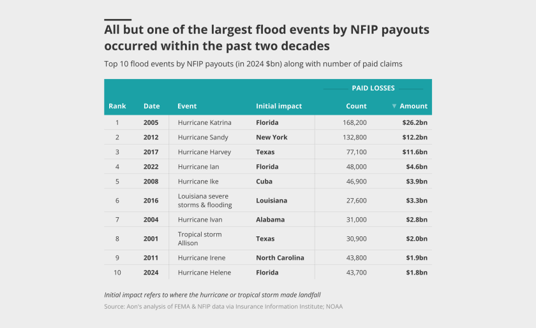Viewport: 536px width, 328px height.
Task: Click rank 10 in the Helene row
Action: (x=117, y=273)
